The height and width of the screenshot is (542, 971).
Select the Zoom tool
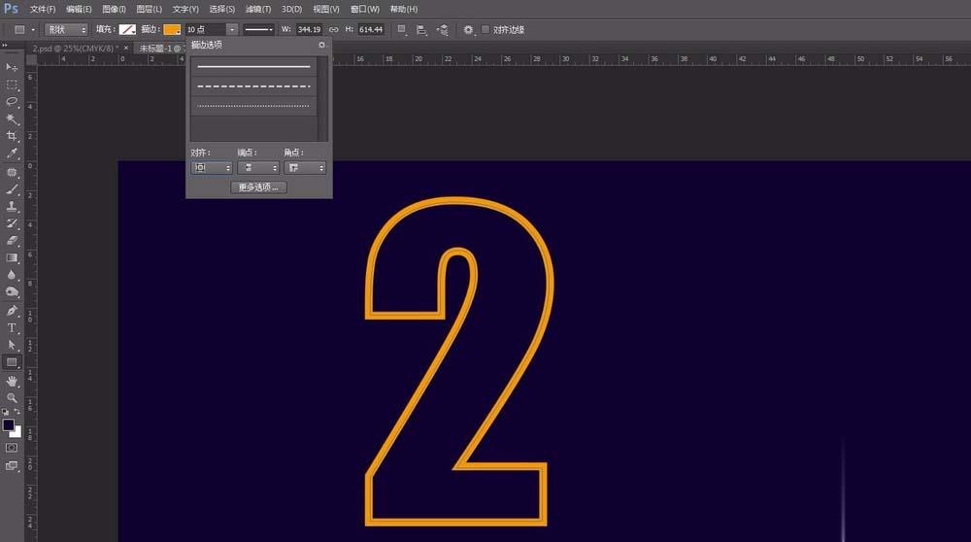[x=12, y=397]
